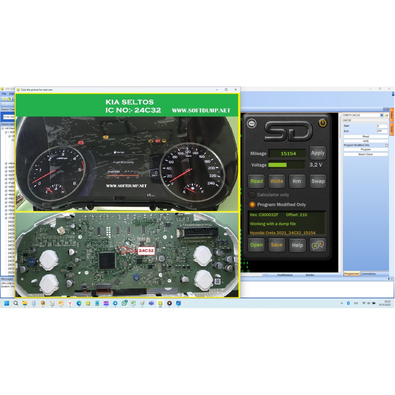Open WhatsApp from the taskbar
The width and height of the screenshot is (395, 395).
pyautogui.click(x=124, y=303)
